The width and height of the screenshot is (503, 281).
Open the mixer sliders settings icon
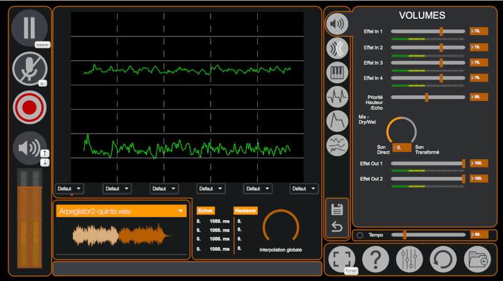pyautogui.click(x=409, y=258)
